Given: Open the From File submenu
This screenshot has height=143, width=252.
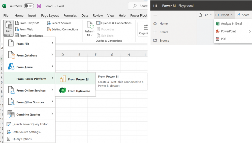Looking at the screenshot, I should tap(29, 44).
